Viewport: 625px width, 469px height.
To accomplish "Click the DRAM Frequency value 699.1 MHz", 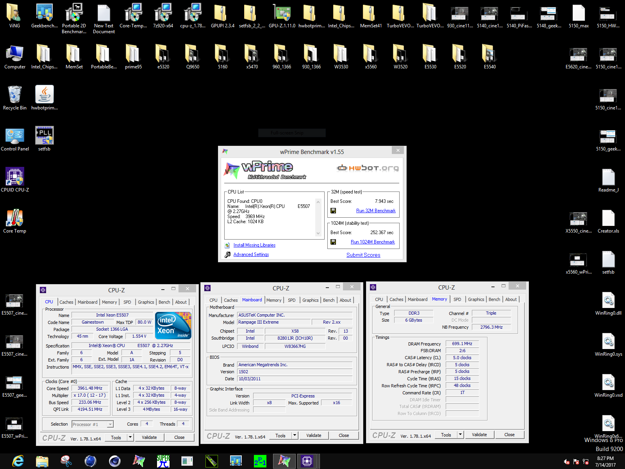I will tap(462, 344).
